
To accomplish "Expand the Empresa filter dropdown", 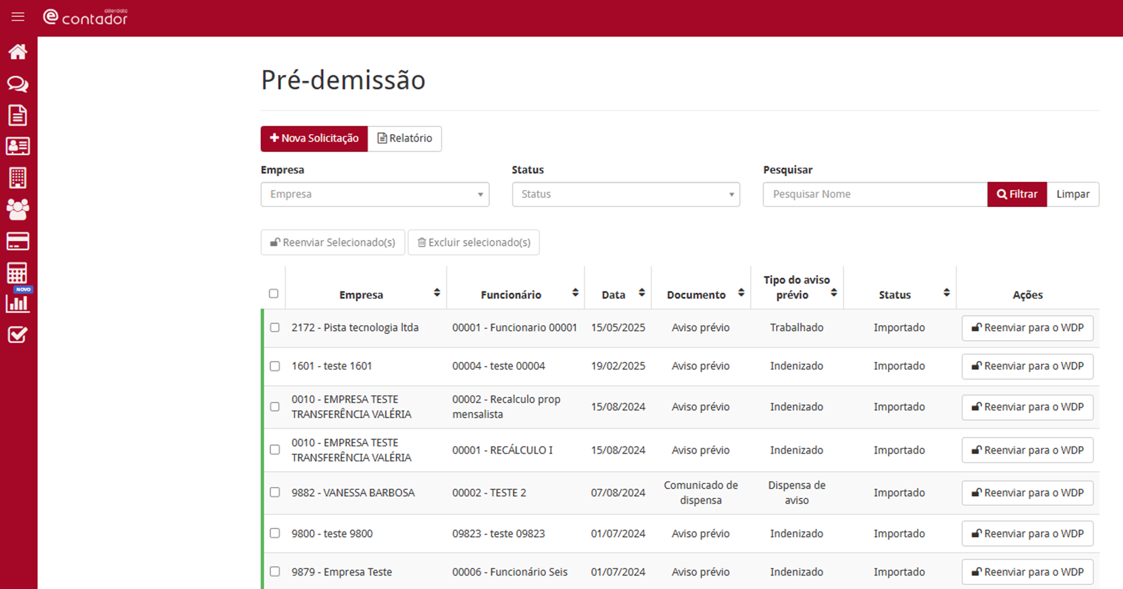I will (x=374, y=194).
